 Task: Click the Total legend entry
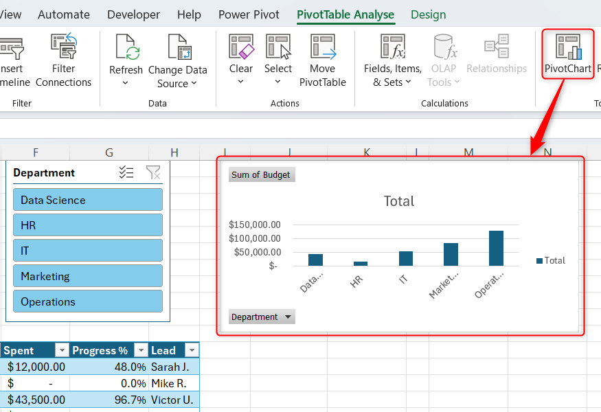[x=550, y=261]
